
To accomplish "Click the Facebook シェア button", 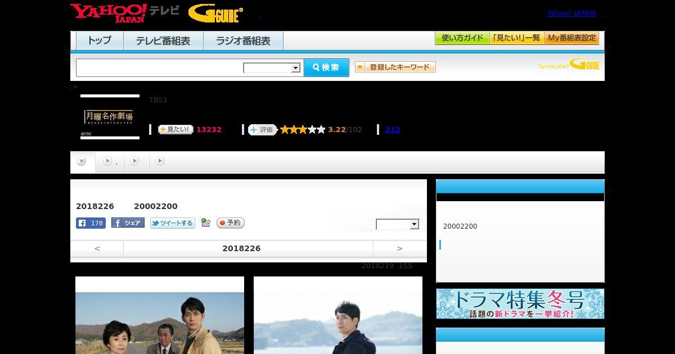I will 128,223.
